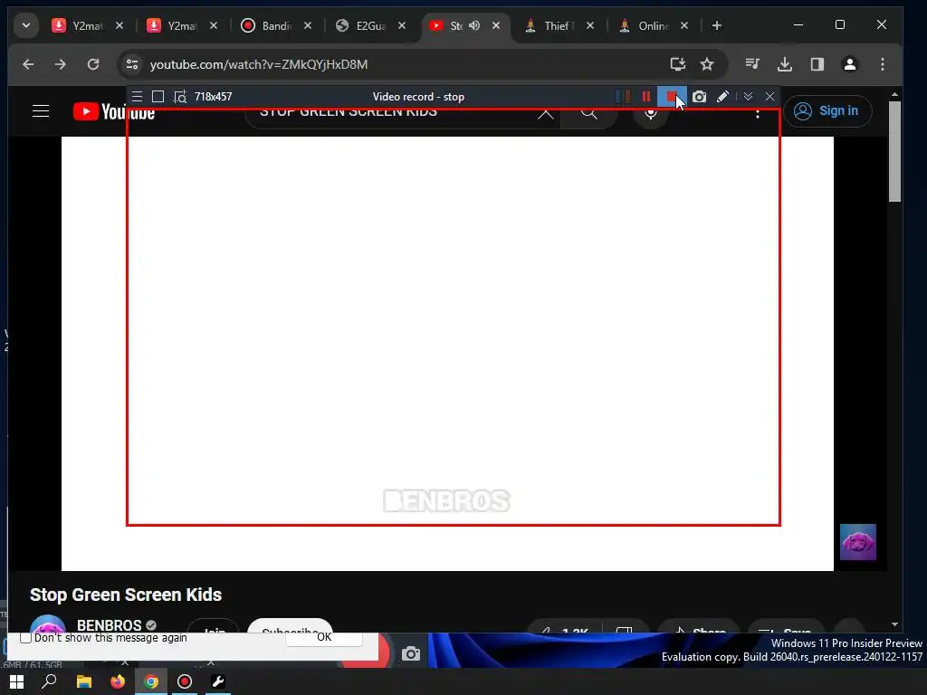This screenshot has width=927, height=695.
Task: Open the YouTube guide hamburger menu
Action: coord(40,111)
